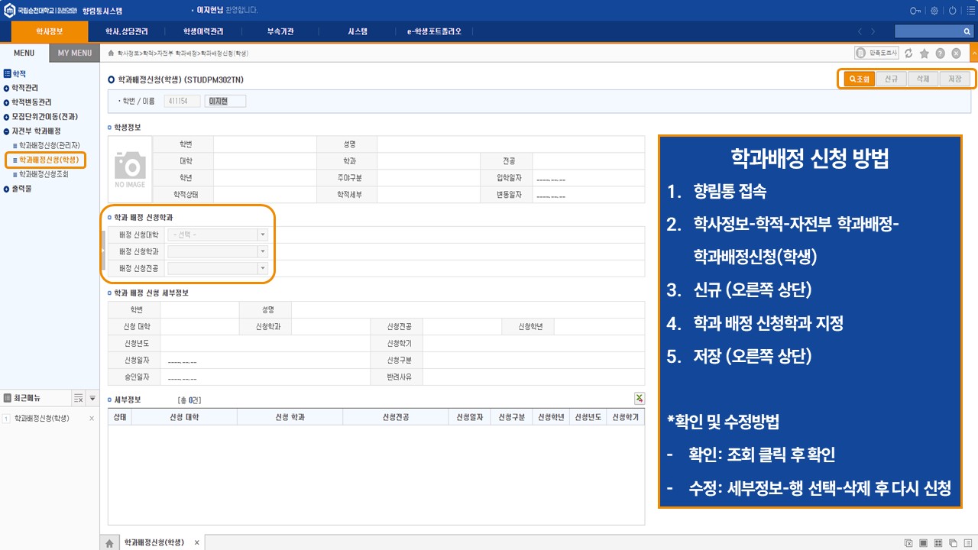Click the tile grid layout icon in status bar

tap(938, 543)
